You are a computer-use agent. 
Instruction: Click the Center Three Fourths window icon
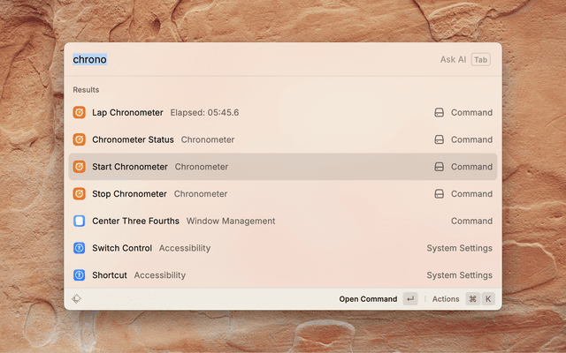(80, 222)
